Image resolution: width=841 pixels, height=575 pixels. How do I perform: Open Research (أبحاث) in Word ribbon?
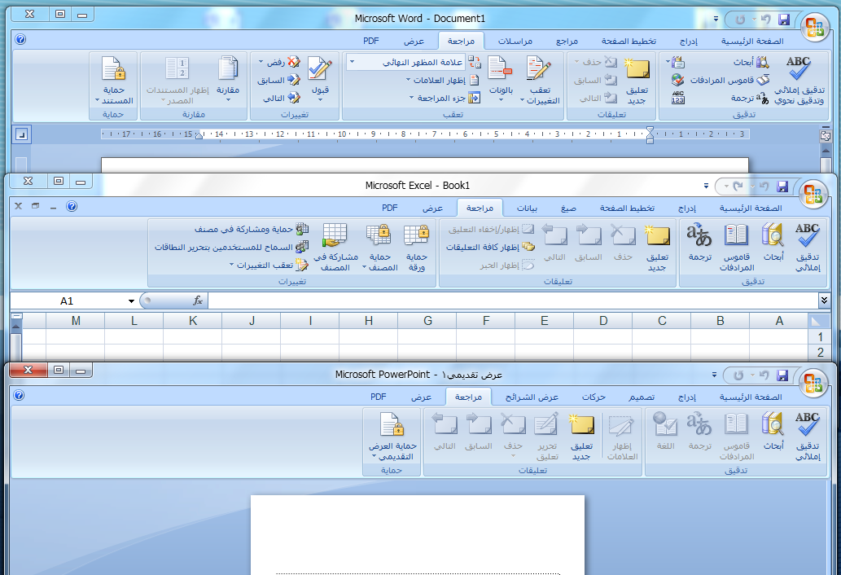point(751,62)
